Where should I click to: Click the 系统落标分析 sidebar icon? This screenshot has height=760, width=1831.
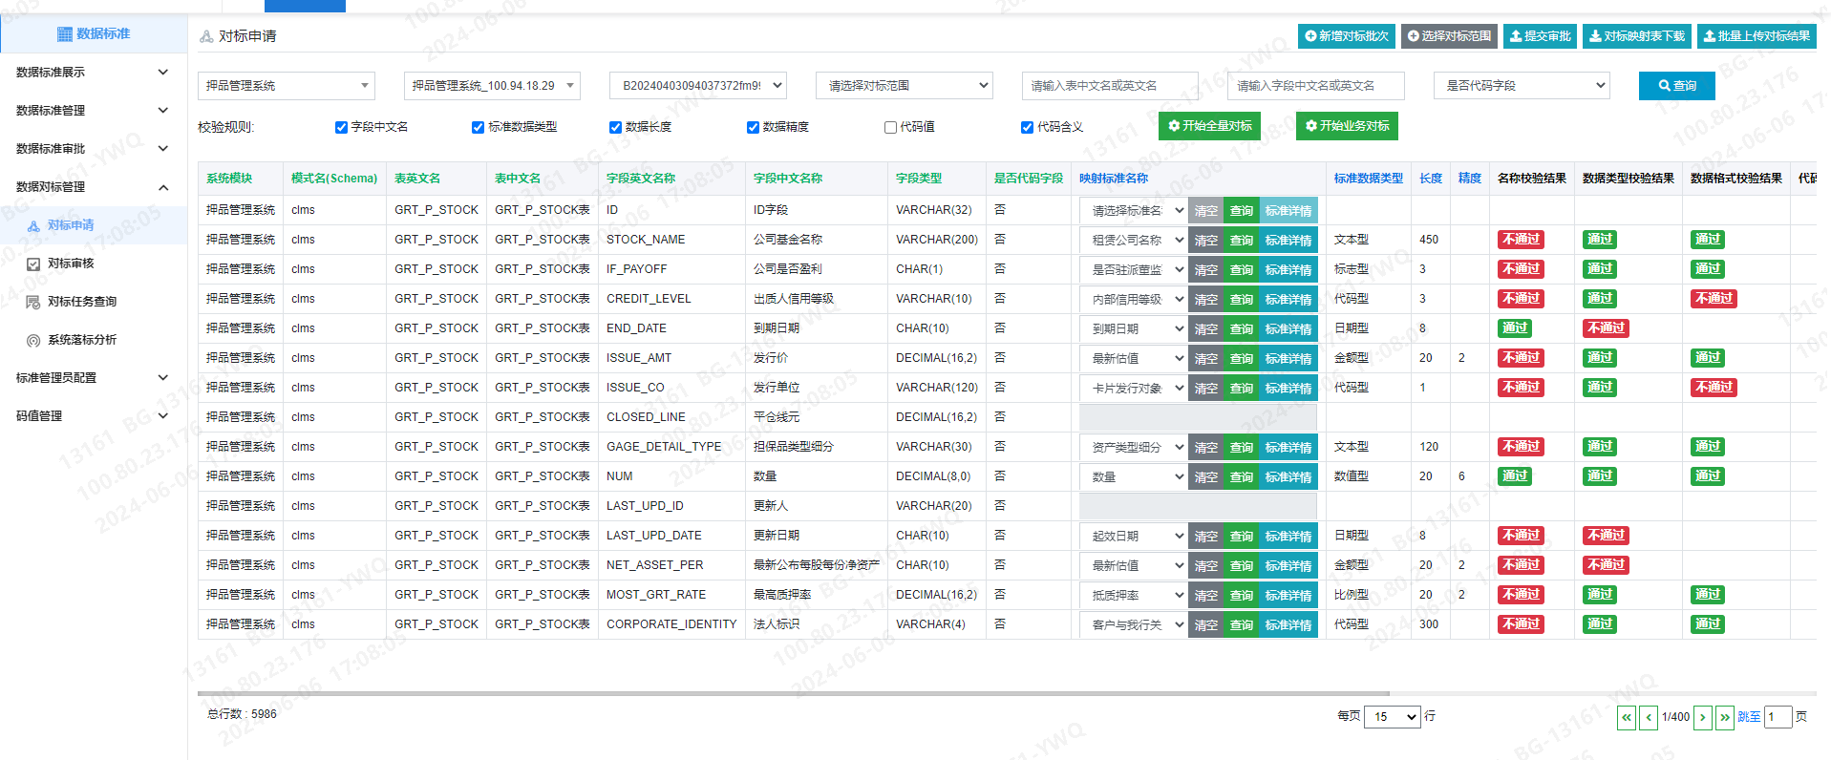(x=33, y=341)
